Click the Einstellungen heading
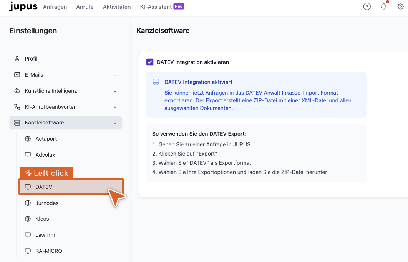Screen dimensions: 408x262 33,31
